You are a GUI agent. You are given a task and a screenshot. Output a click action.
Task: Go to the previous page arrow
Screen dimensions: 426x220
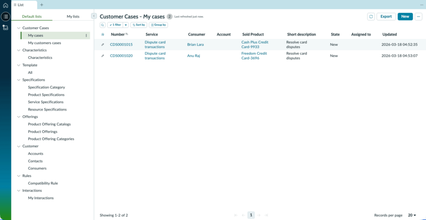243,215
